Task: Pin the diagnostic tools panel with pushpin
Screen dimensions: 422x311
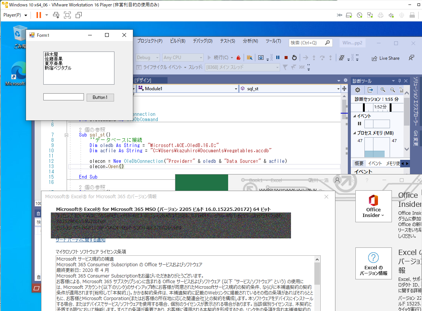Action: (400, 81)
